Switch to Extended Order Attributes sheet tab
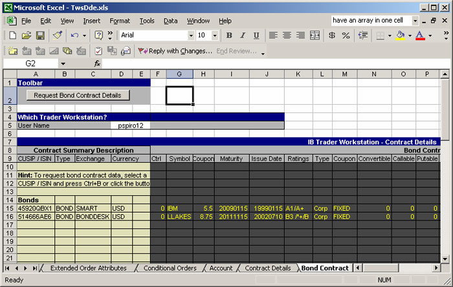 point(89,268)
